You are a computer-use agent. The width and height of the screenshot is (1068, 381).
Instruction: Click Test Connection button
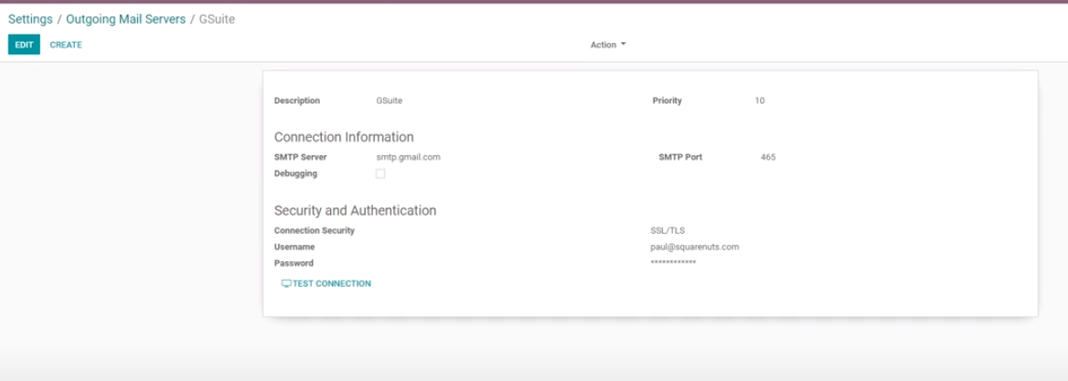pos(326,284)
